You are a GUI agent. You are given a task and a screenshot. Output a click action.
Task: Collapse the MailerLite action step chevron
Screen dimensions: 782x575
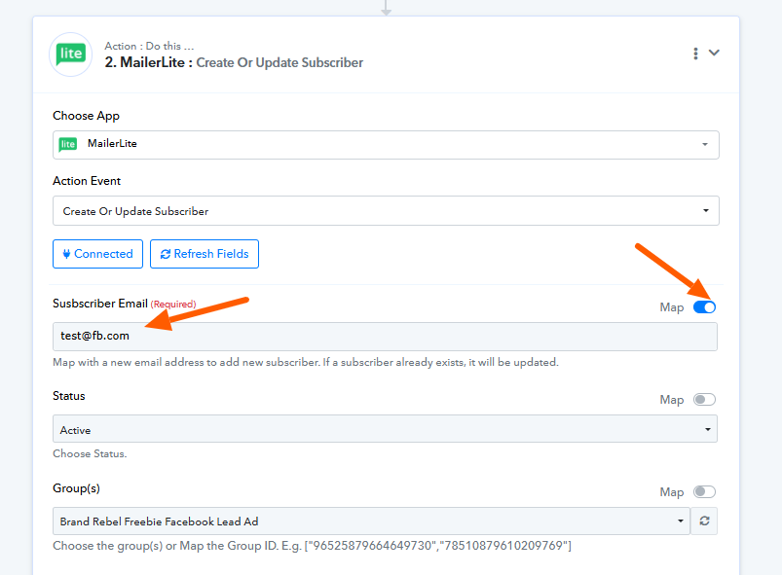pos(714,53)
